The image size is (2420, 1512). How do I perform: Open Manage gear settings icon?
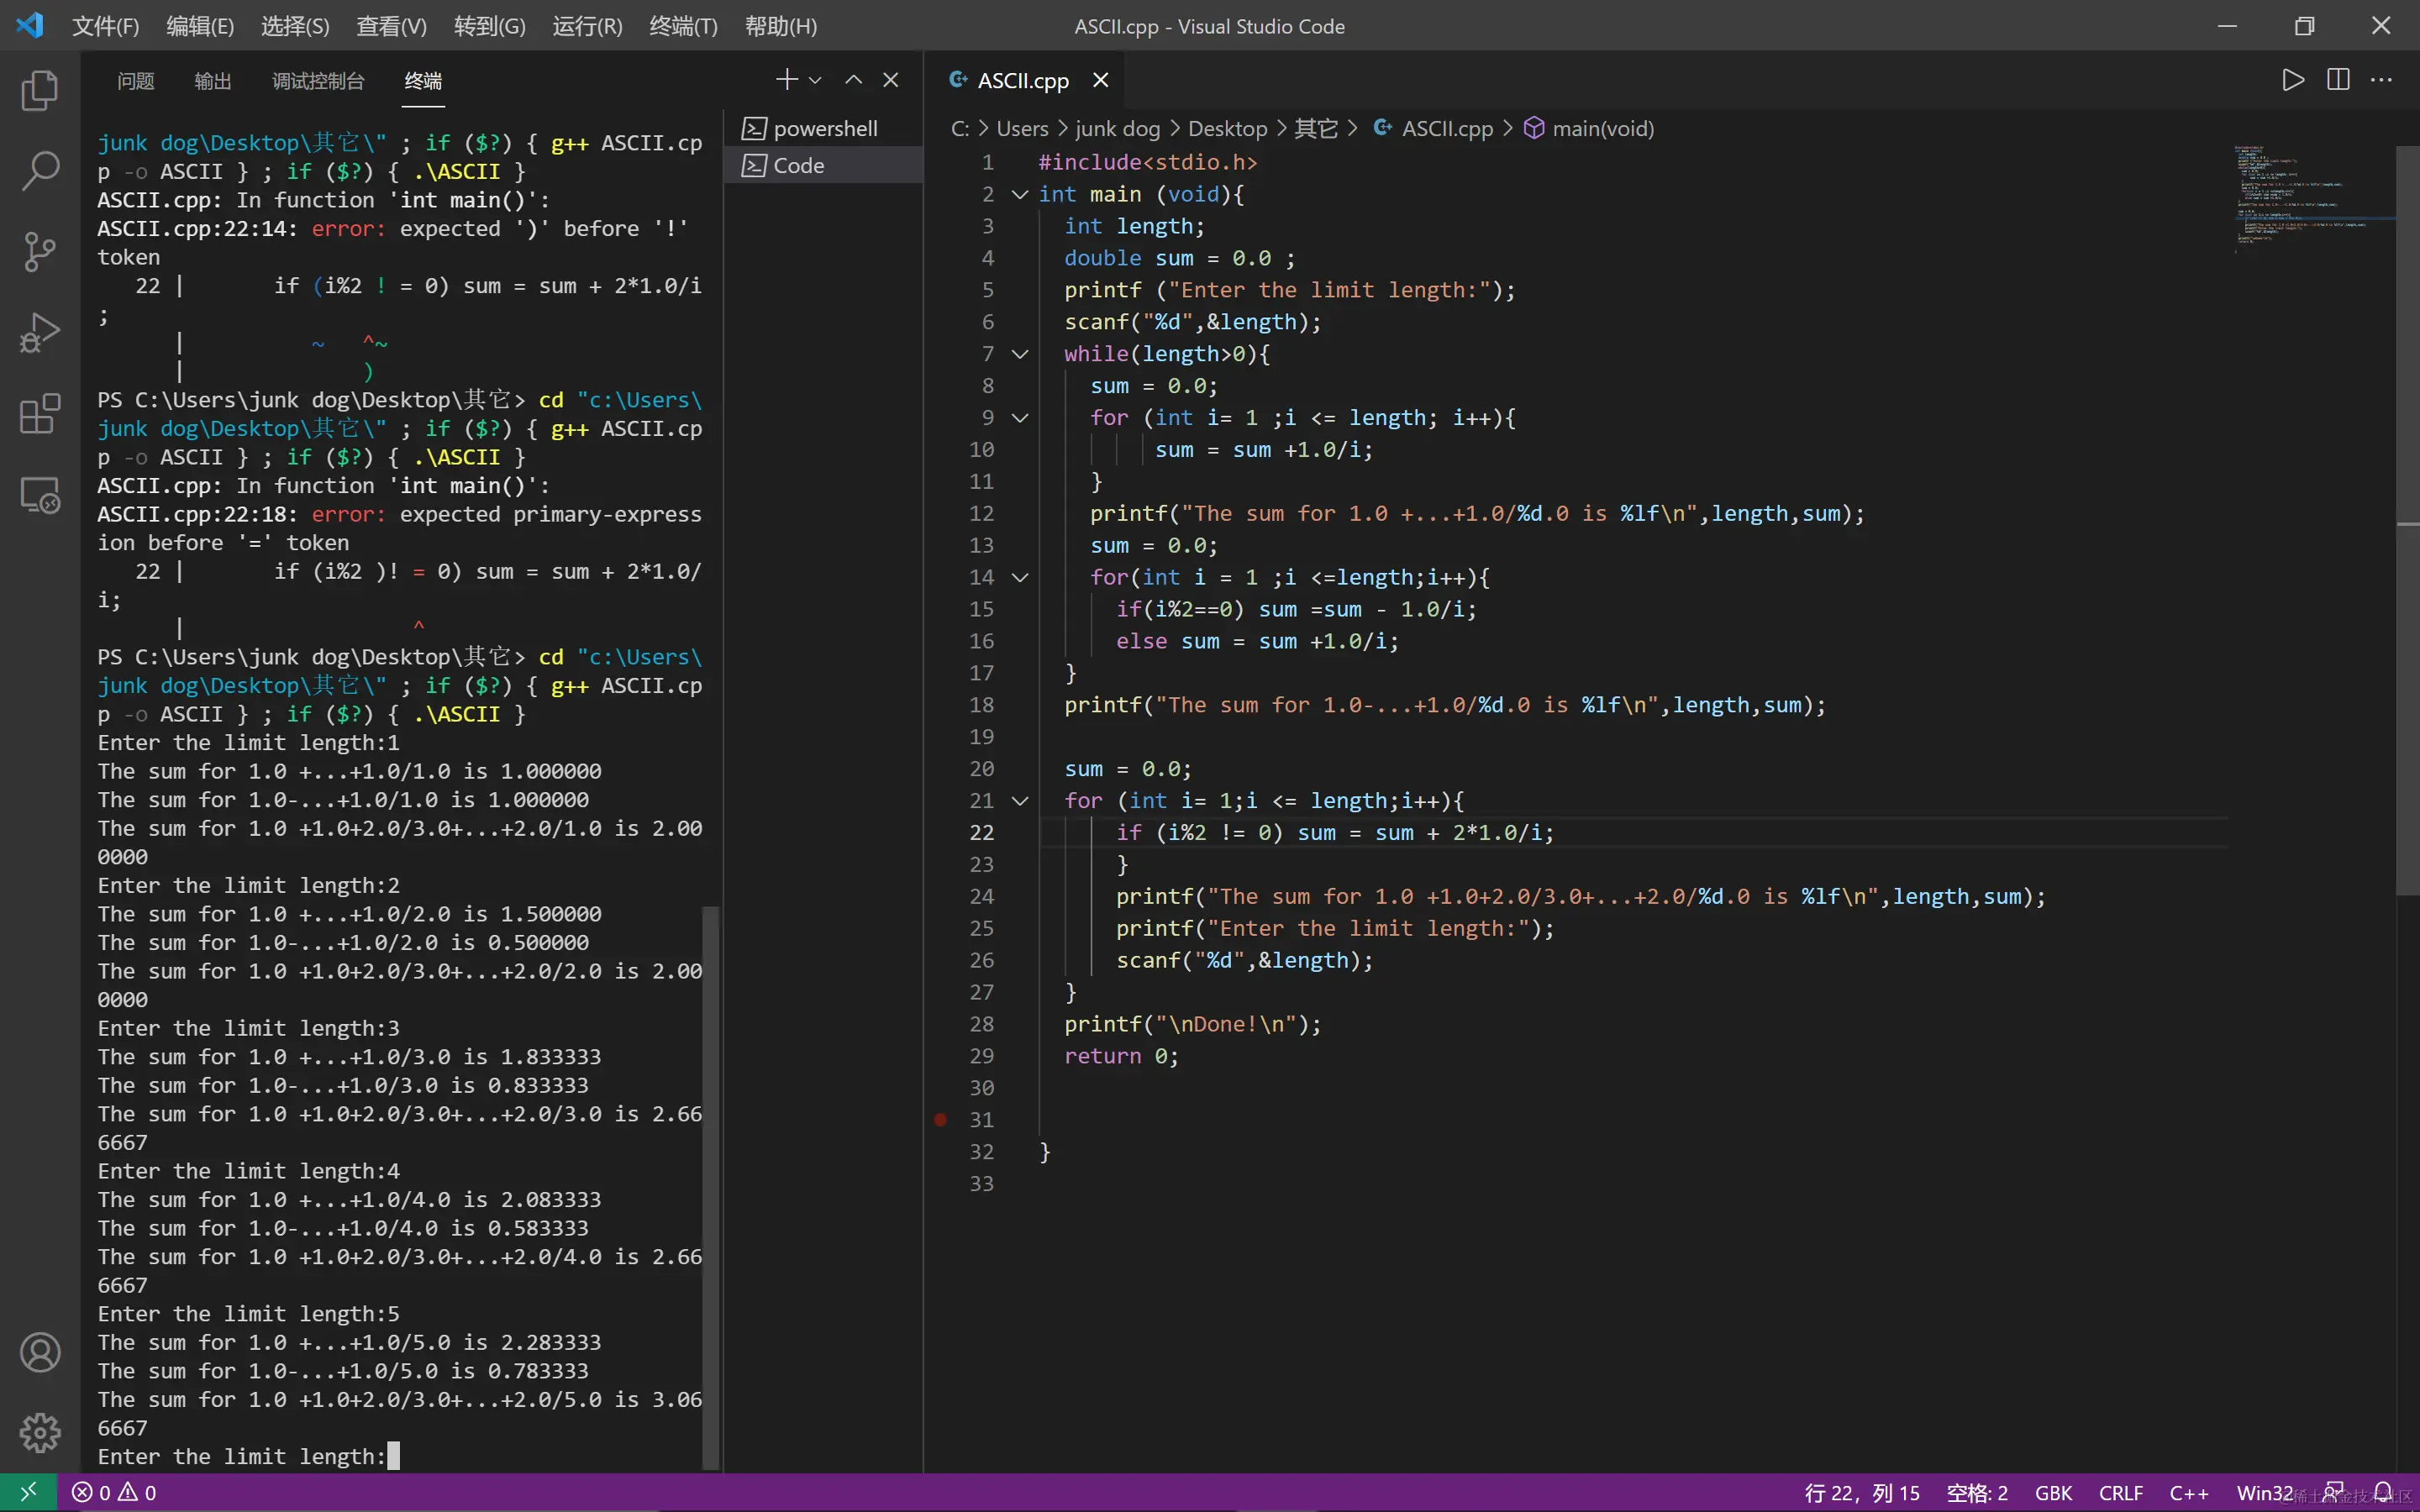coord(40,1433)
